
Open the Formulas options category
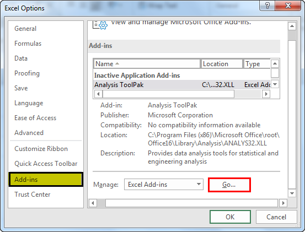[x=28, y=44]
